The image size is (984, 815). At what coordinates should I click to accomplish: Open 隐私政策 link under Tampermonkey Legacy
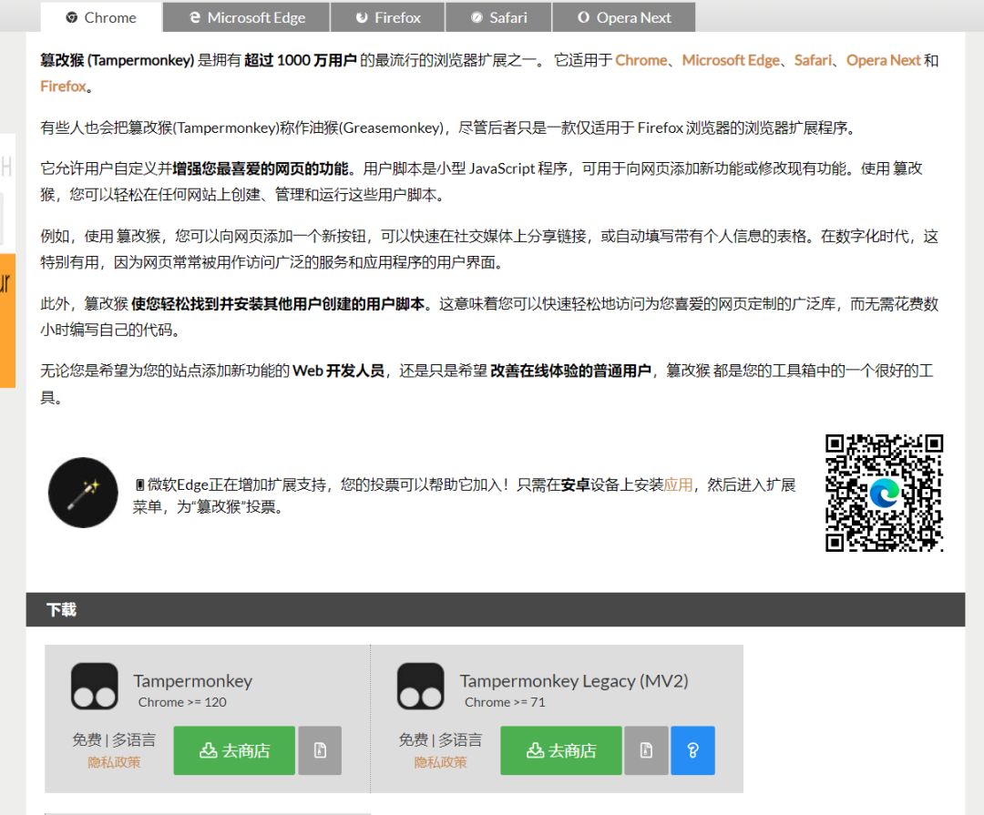(x=441, y=762)
